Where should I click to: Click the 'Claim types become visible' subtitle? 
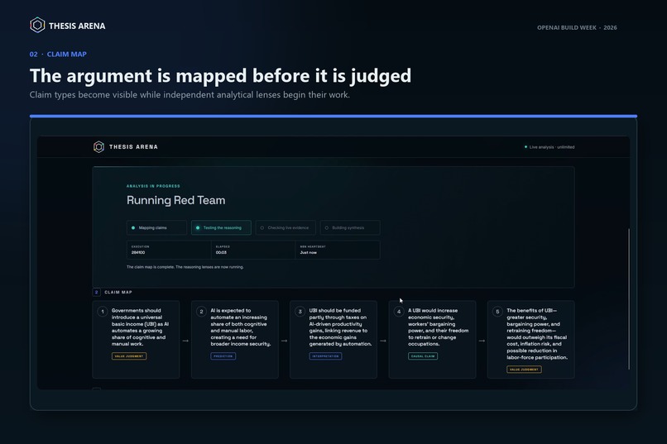click(190, 95)
